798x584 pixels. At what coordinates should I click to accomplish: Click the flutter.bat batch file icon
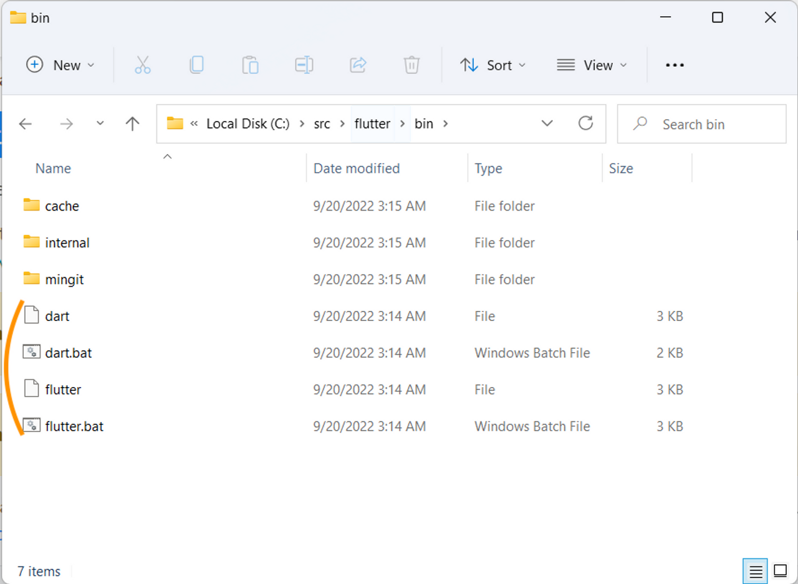31,426
